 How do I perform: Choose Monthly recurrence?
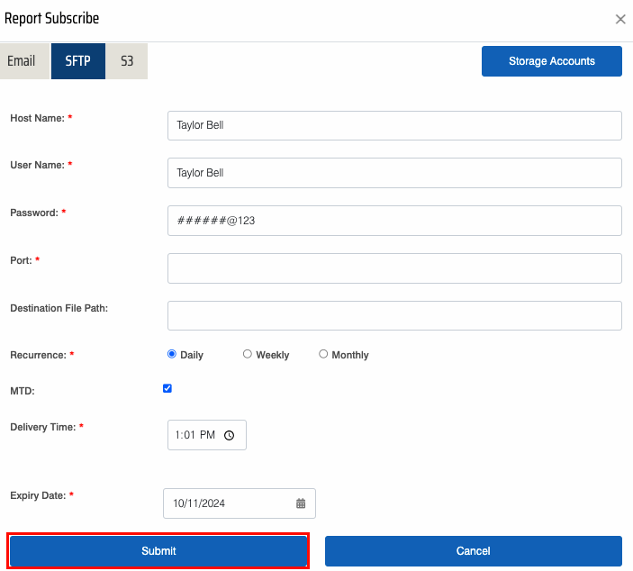coord(323,354)
